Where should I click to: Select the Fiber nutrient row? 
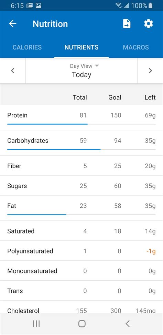pos(81,166)
